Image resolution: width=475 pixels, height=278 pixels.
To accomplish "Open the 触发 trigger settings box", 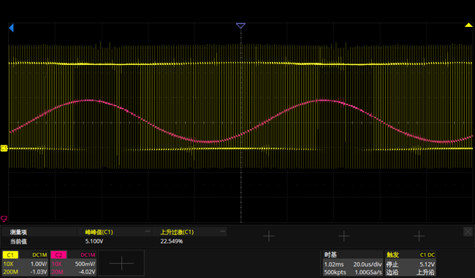I will (410, 263).
